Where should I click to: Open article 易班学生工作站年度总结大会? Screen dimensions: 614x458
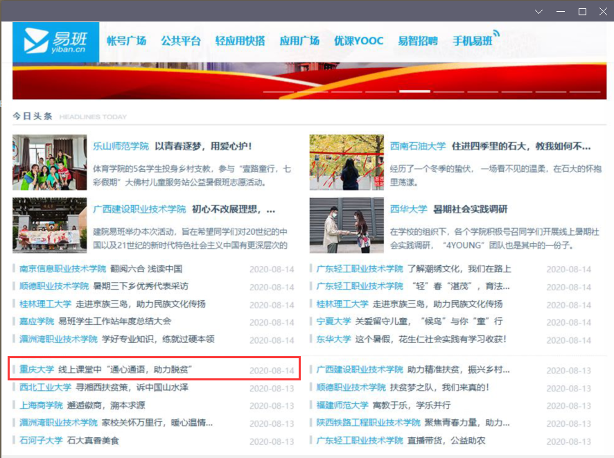point(115,322)
